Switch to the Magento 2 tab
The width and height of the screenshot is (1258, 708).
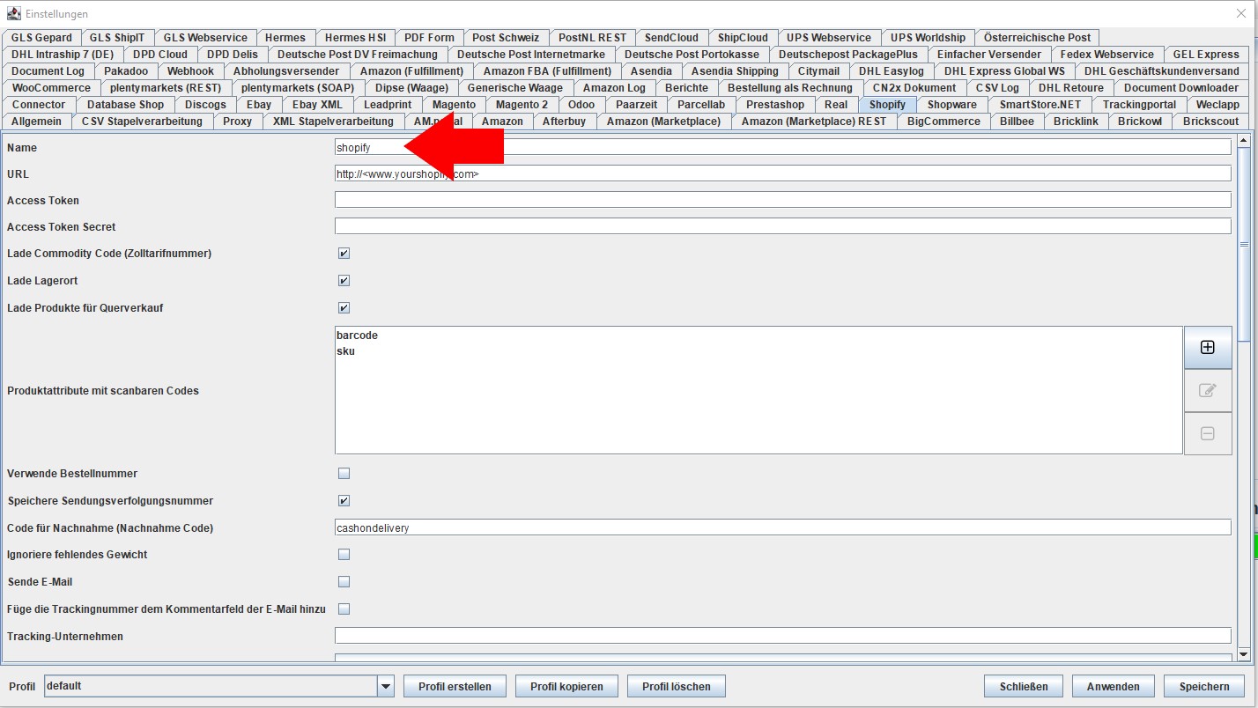coord(522,105)
